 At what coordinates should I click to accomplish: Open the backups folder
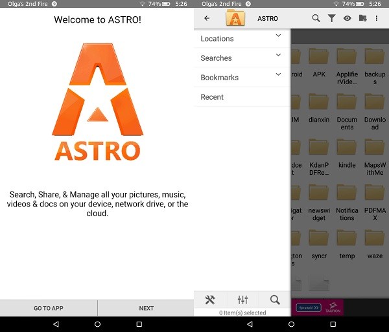coord(375,67)
